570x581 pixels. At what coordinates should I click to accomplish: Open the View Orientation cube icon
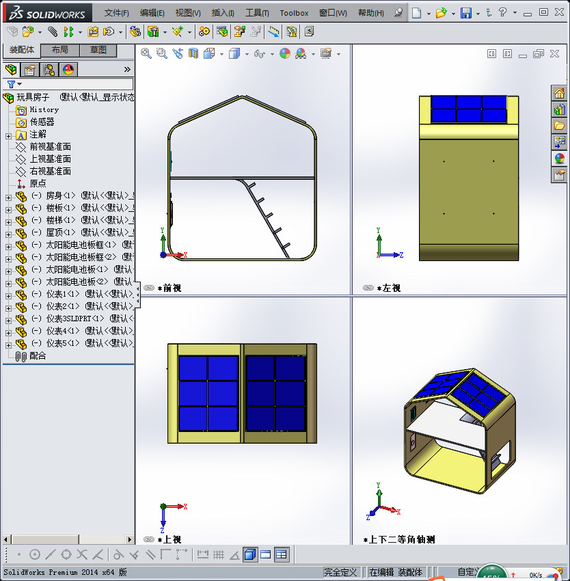point(209,54)
